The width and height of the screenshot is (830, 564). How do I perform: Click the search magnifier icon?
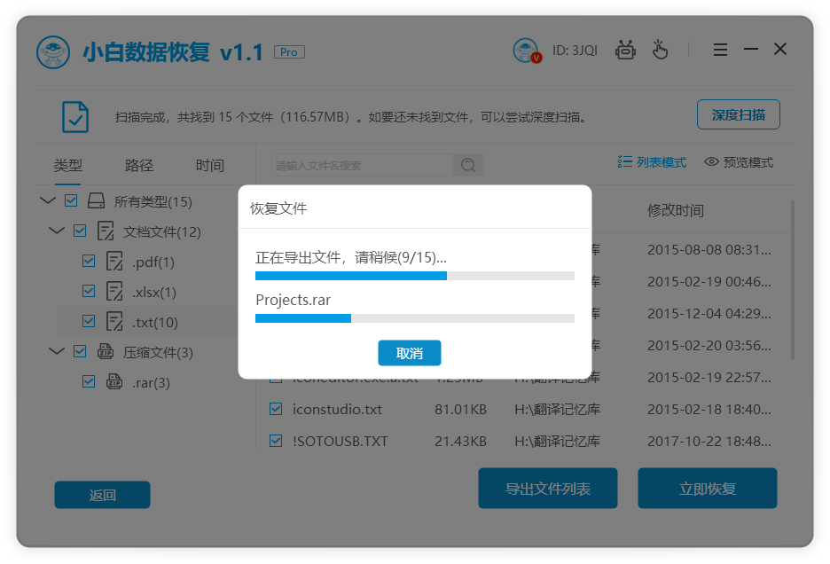[467, 165]
